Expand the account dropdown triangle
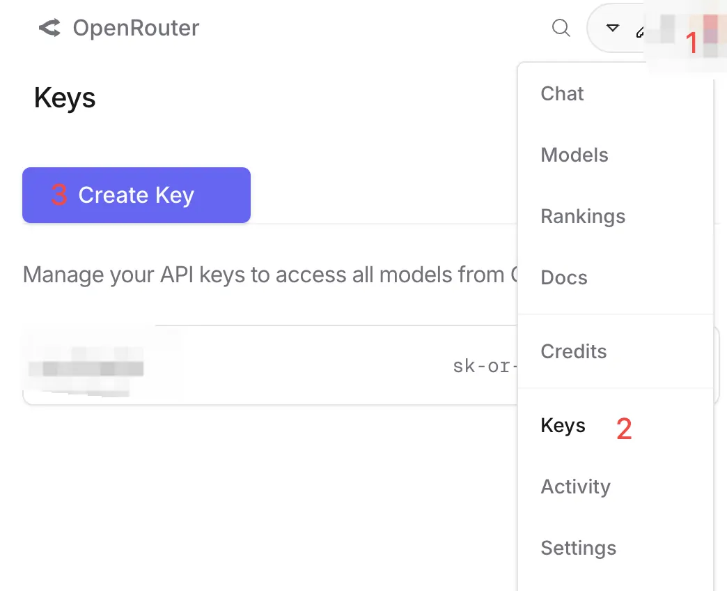727x591 pixels. point(613,28)
